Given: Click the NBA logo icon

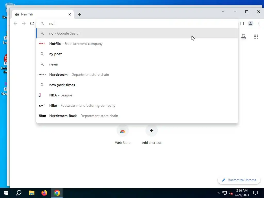Looking at the screenshot, I should (x=39, y=95).
